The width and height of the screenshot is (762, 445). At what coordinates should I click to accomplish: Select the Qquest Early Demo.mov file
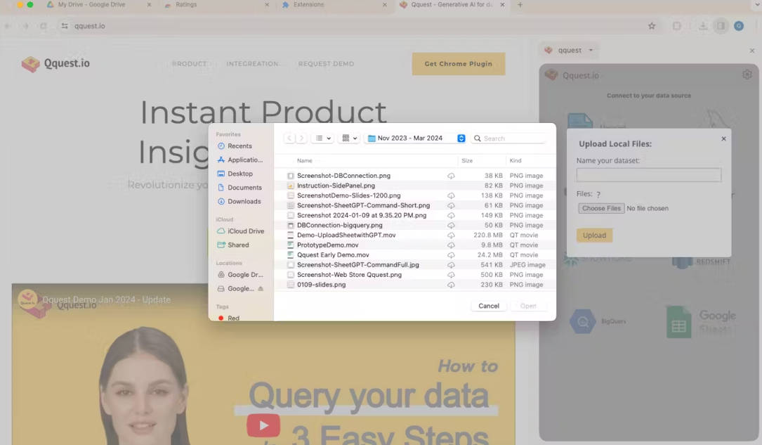333,255
